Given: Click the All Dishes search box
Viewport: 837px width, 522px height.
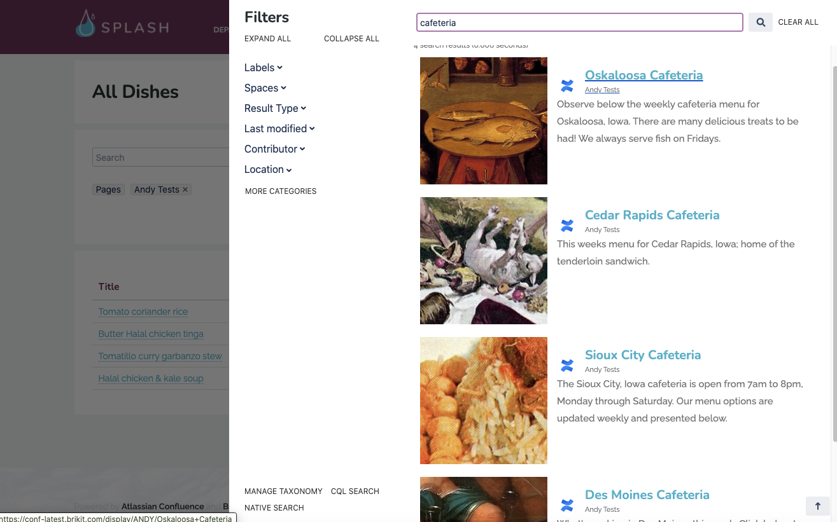Looking at the screenshot, I should tap(160, 158).
